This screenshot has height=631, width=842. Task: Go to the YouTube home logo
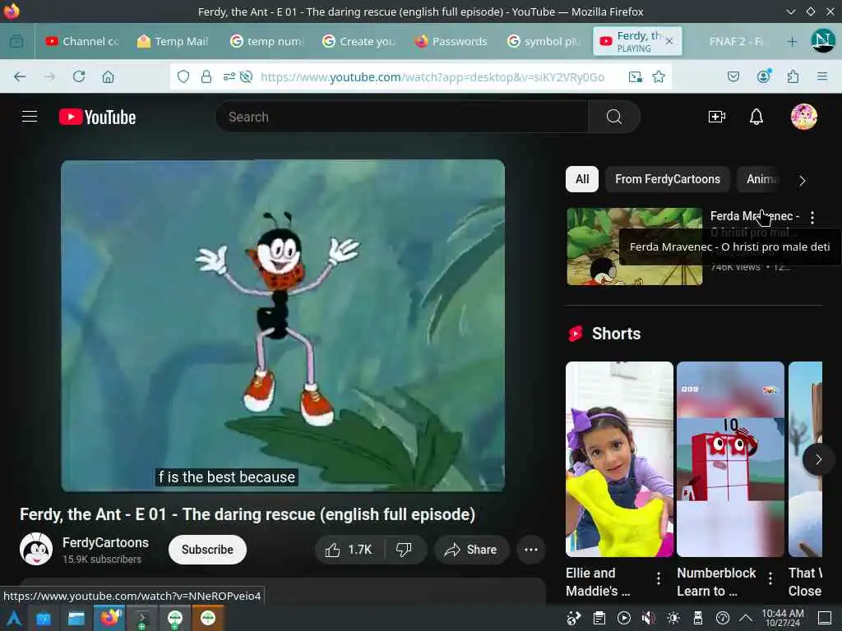pos(97,117)
